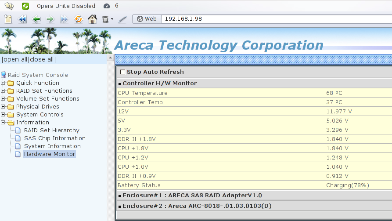The height and width of the screenshot is (221, 392).
Task: Open the Opera panels icon
Action: click(x=9, y=6)
